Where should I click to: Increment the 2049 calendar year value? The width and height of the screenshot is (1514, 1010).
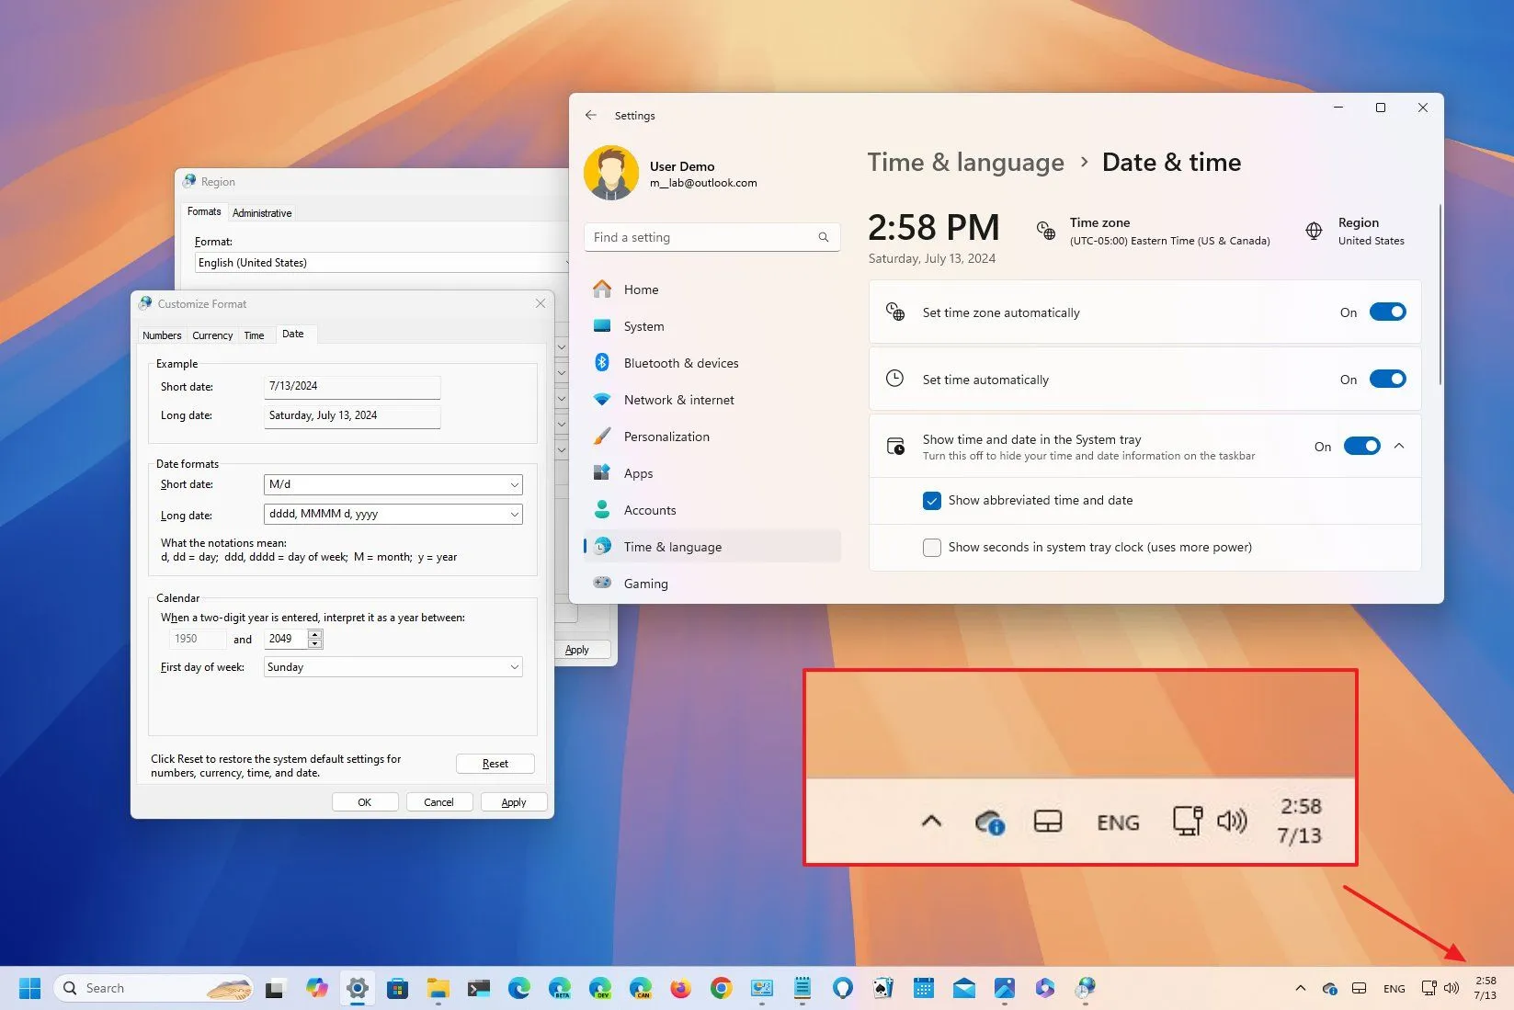pyautogui.click(x=314, y=634)
